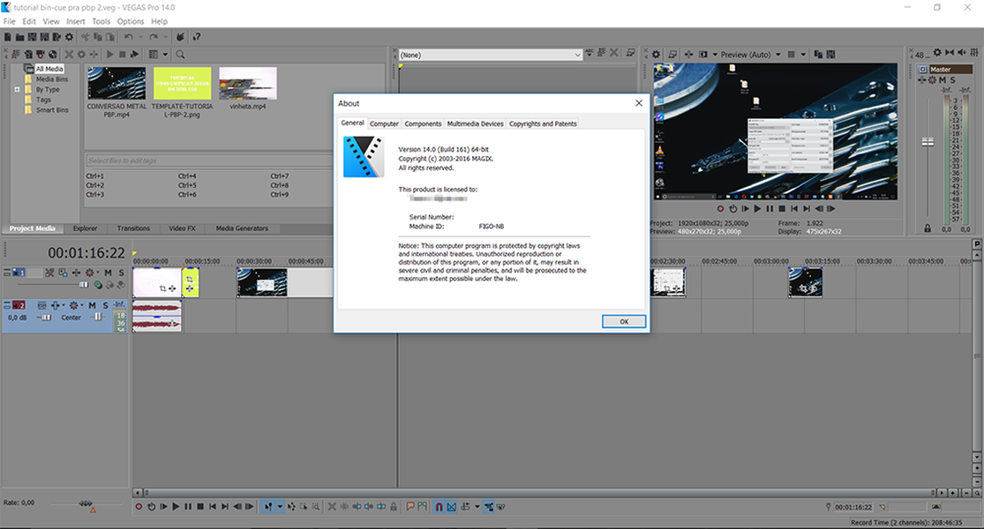
Task: Click the Record button in timeline transport
Action: pos(139,506)
